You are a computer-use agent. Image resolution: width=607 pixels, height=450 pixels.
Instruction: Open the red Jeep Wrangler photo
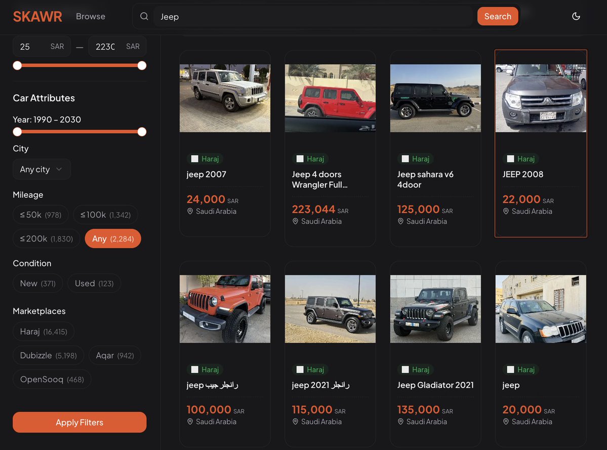tap(330, 98)
